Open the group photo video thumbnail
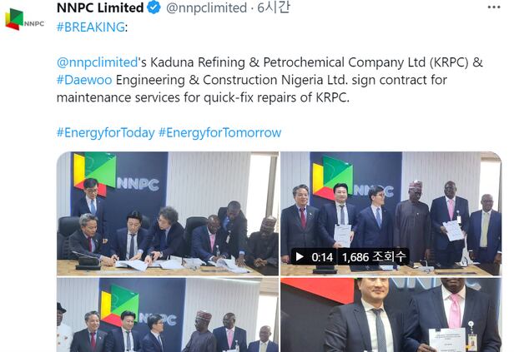 pyautogui.click(x=391, y=214)
